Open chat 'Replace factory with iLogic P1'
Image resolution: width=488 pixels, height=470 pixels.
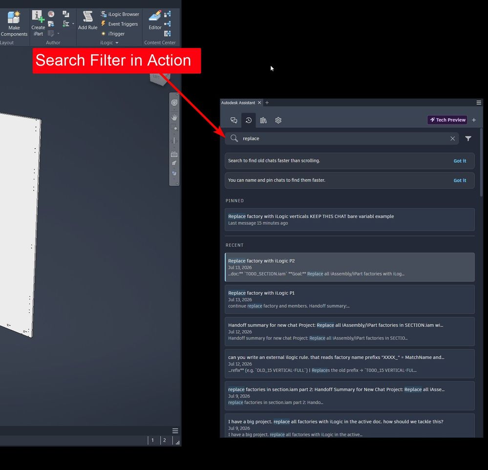[x=349, y=299]
